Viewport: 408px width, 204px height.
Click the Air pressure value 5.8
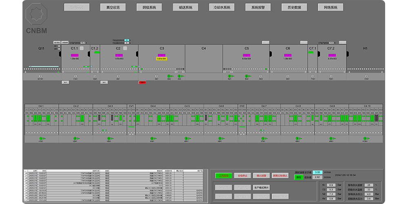pos(331,199)
